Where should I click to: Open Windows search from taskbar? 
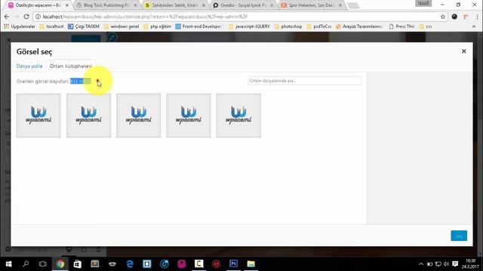coord(26,263)
